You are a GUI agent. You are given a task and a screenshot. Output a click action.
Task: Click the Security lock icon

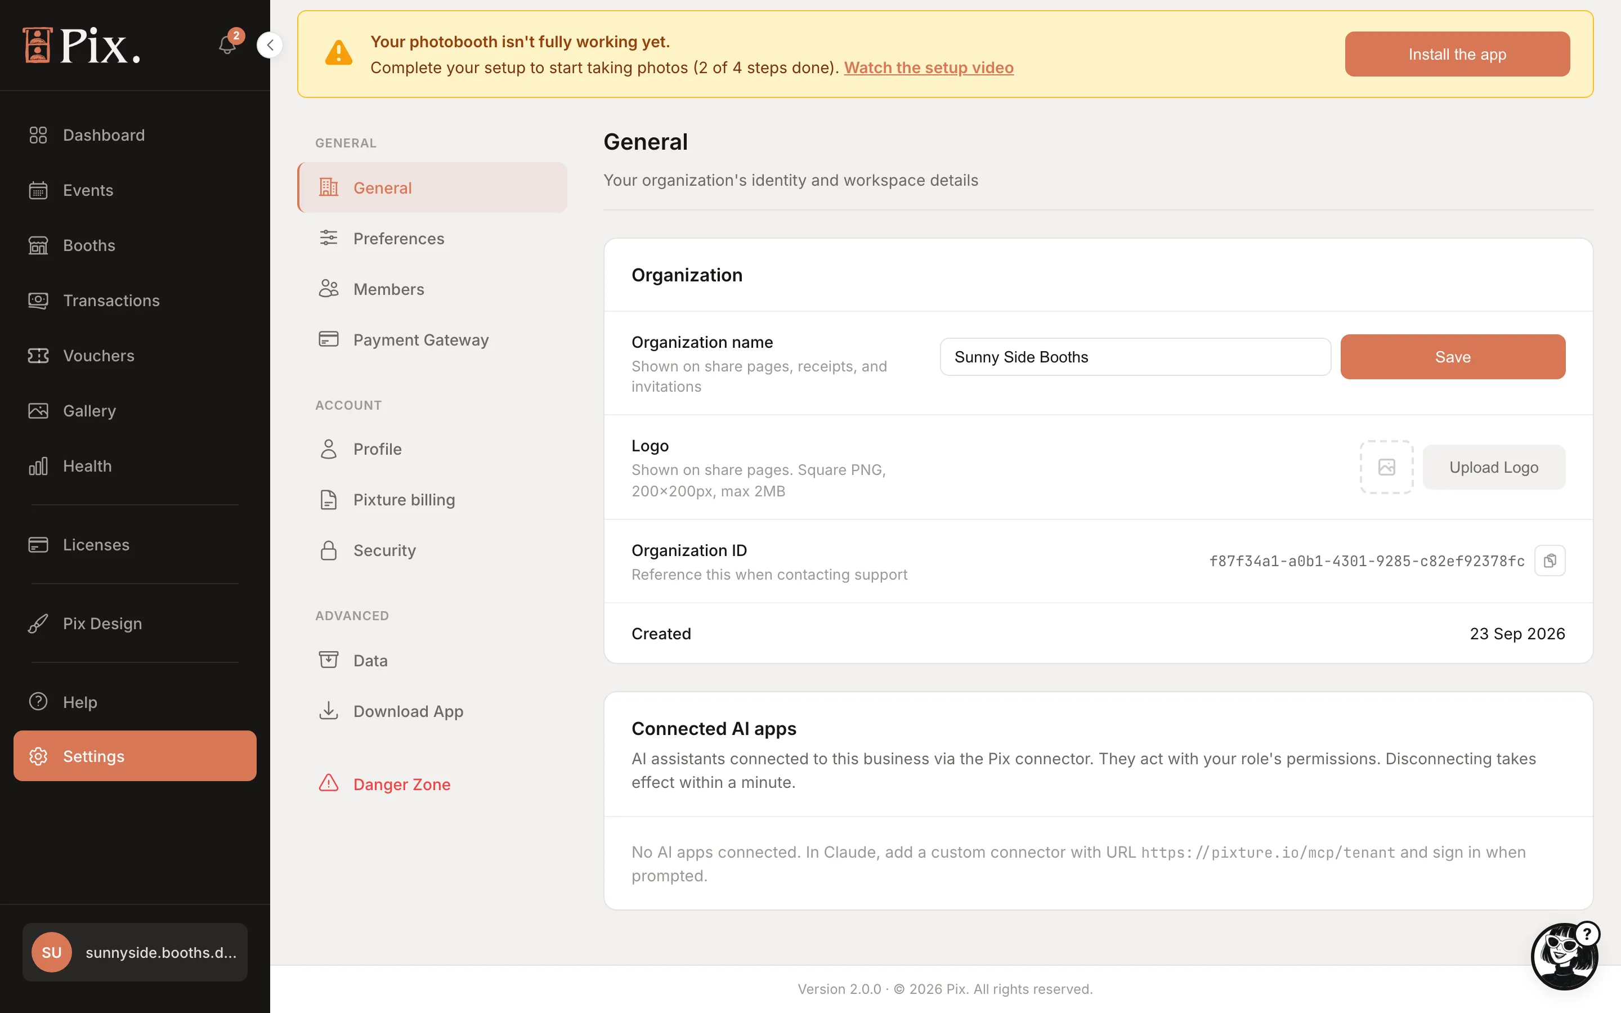point(328,550)
